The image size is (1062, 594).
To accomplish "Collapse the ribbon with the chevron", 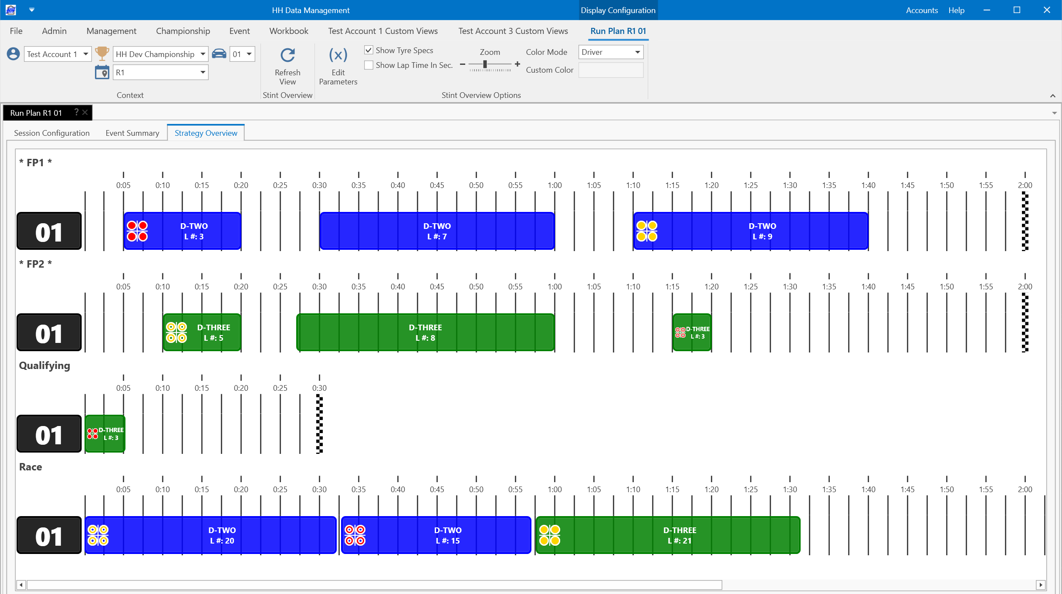I will 1053,96.
